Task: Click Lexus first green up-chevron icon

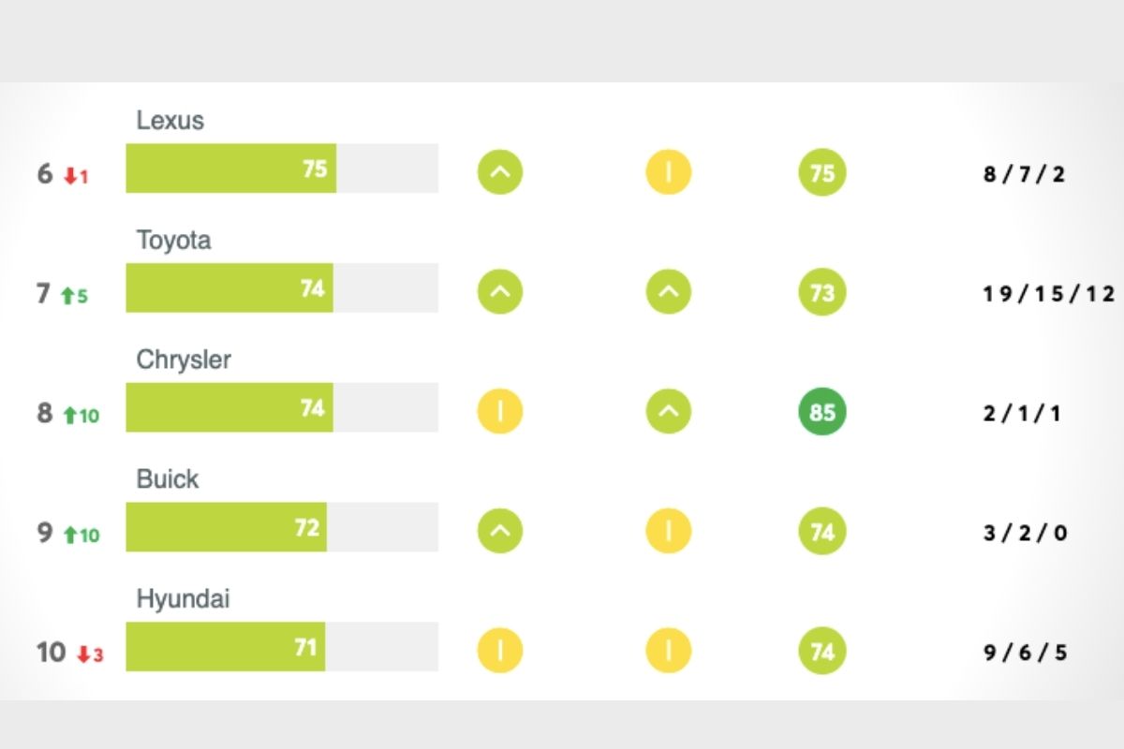Action: (x=500, y=172)
